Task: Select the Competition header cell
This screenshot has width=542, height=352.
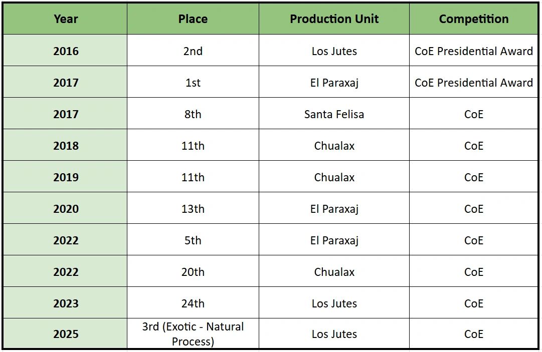Action: 473,19
